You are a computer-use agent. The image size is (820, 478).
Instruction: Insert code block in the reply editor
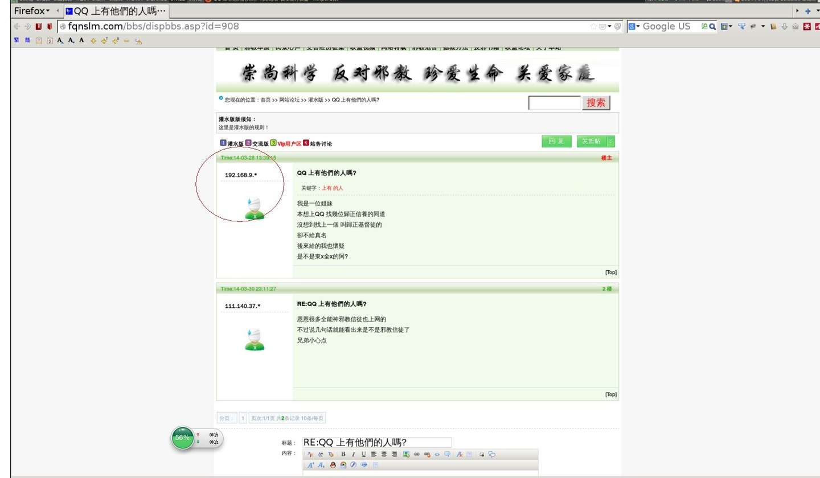click(437, 454)
